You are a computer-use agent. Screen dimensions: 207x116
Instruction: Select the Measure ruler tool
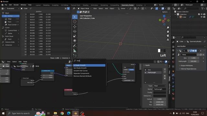pyautogui.click(x=75, y=51)
